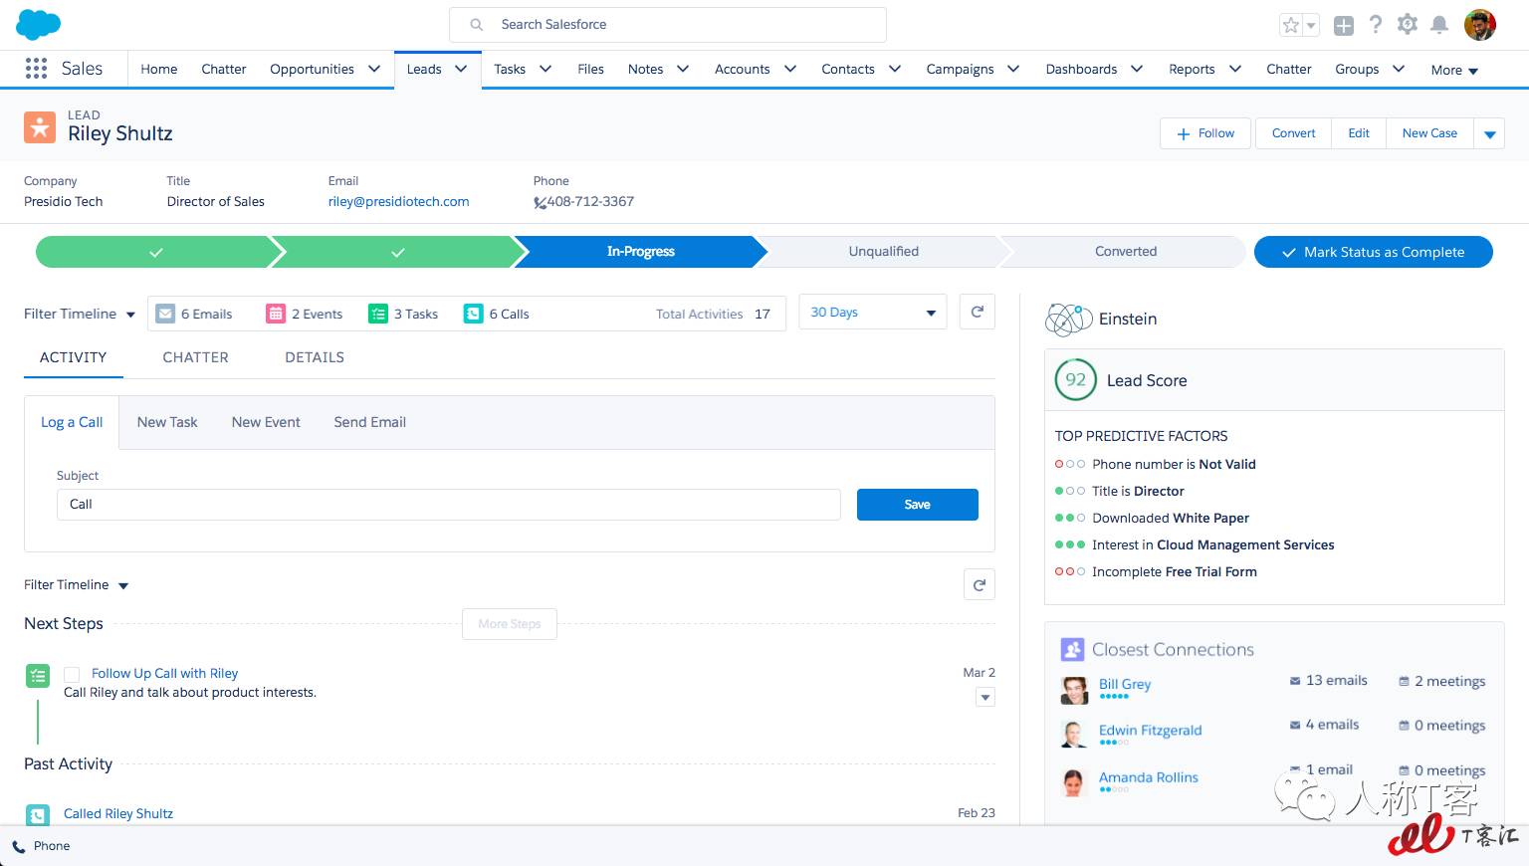Image resolution: width=1529 pixels, height=866 pixels.
Task: Open the Setup gear icon
Action: (x=1407, y=25)
